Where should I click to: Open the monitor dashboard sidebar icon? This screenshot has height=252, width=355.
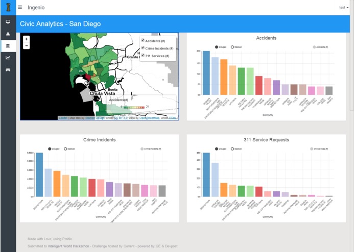coord(8,22)
